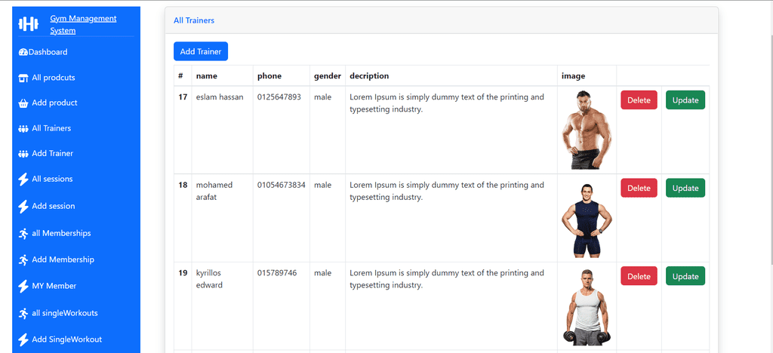Go to Add Membership in the sidebar

pos(56,259)
